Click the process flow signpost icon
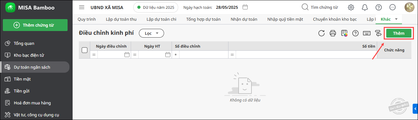The image size is (418, 120). coord(378,33)
